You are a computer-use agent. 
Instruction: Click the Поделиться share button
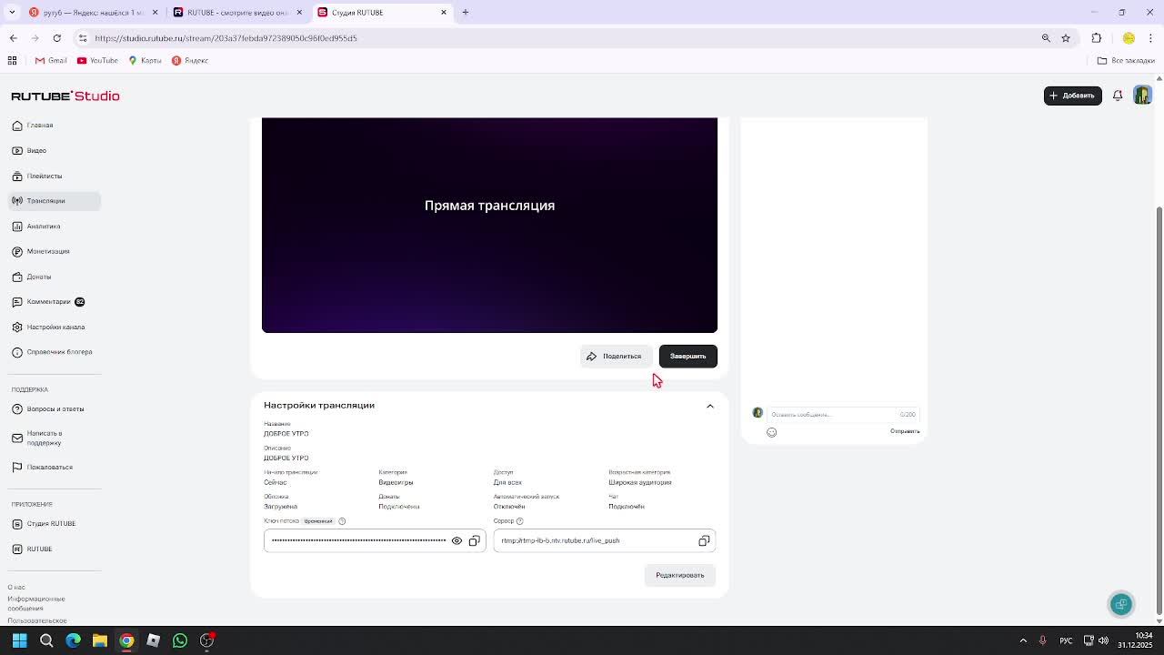point(615,357)
